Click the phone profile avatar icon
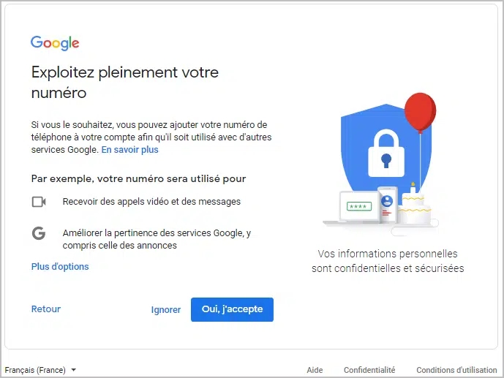504x378 pixels. 387,201
